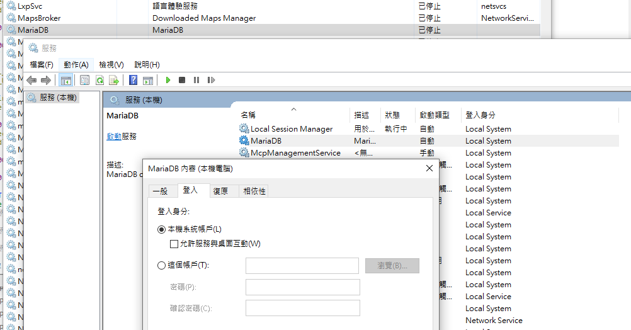Click McpManagementService gear icon
This screenshot has height=330, width=631.
[244, 152]
